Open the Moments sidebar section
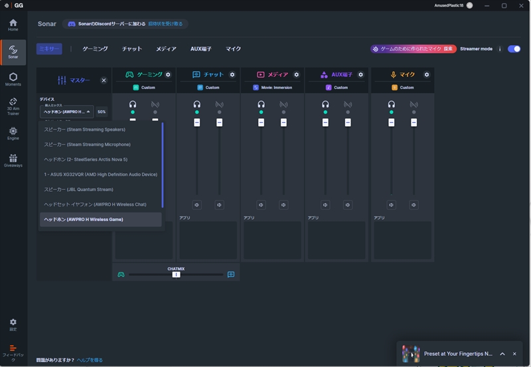This screenshot has height=367, width=531. pos(13,80)
